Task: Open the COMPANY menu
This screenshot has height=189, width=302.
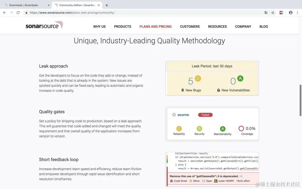Action: pyautogui.click(x=243, y=27)
